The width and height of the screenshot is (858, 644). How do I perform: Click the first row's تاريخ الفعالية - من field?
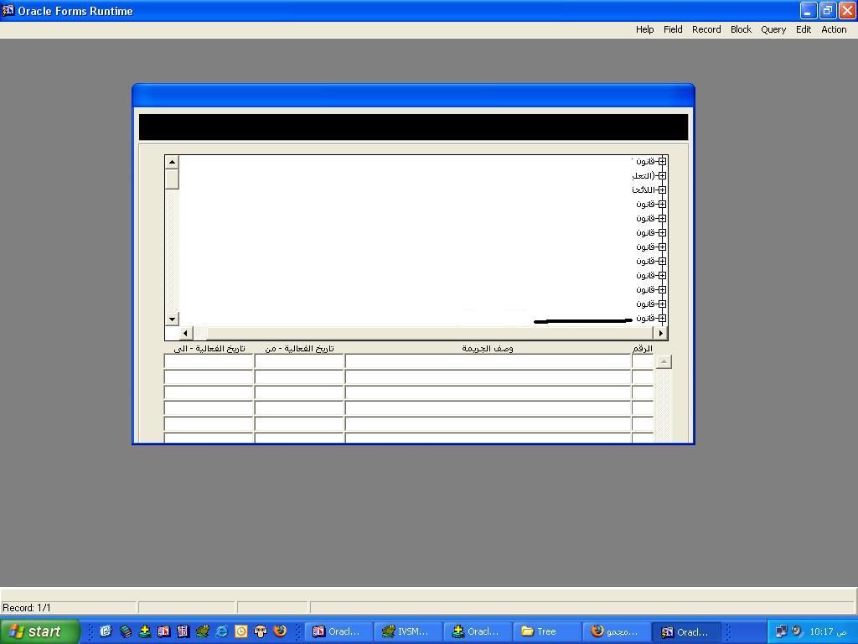tap(299, 361)
